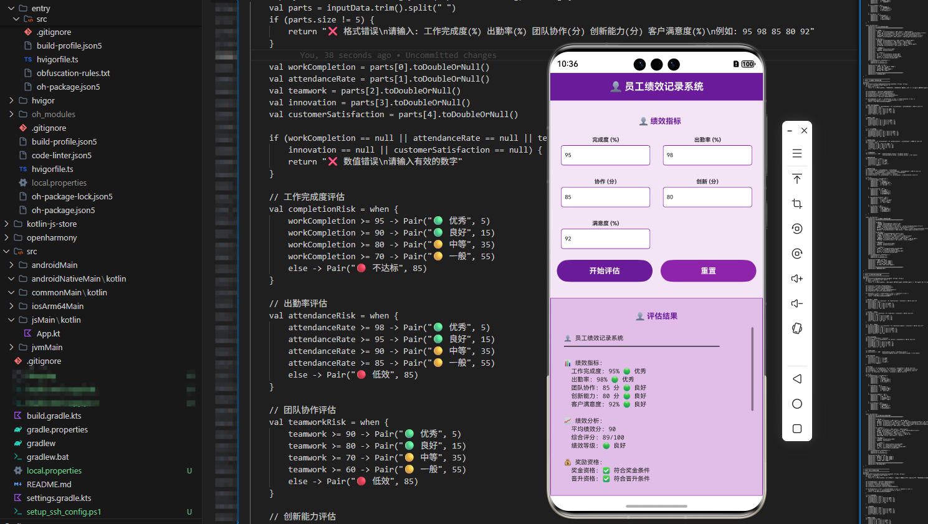Decrease emulator volume

click(796, 303)
